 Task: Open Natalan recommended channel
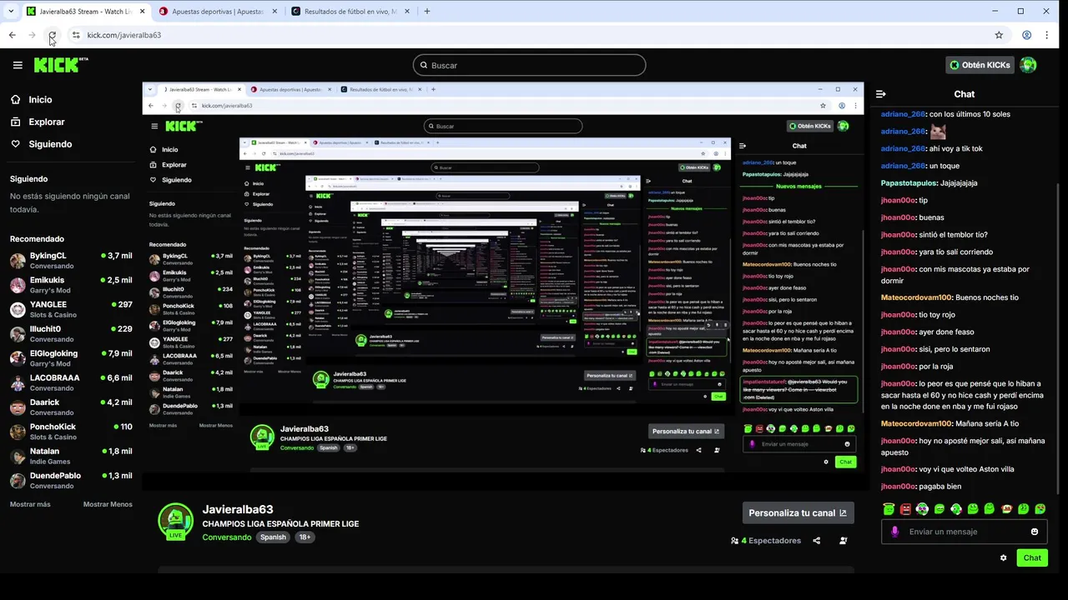coord(71,456)
